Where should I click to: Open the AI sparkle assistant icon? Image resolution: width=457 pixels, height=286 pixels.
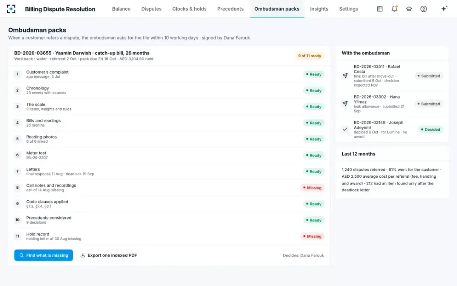pyautogui.click(x=444, y=9)
